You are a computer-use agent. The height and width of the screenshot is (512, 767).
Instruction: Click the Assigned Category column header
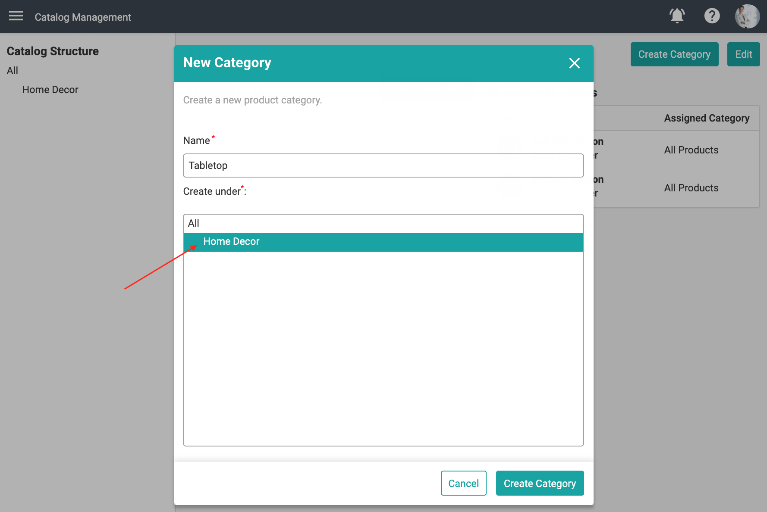tap(707, 118)
